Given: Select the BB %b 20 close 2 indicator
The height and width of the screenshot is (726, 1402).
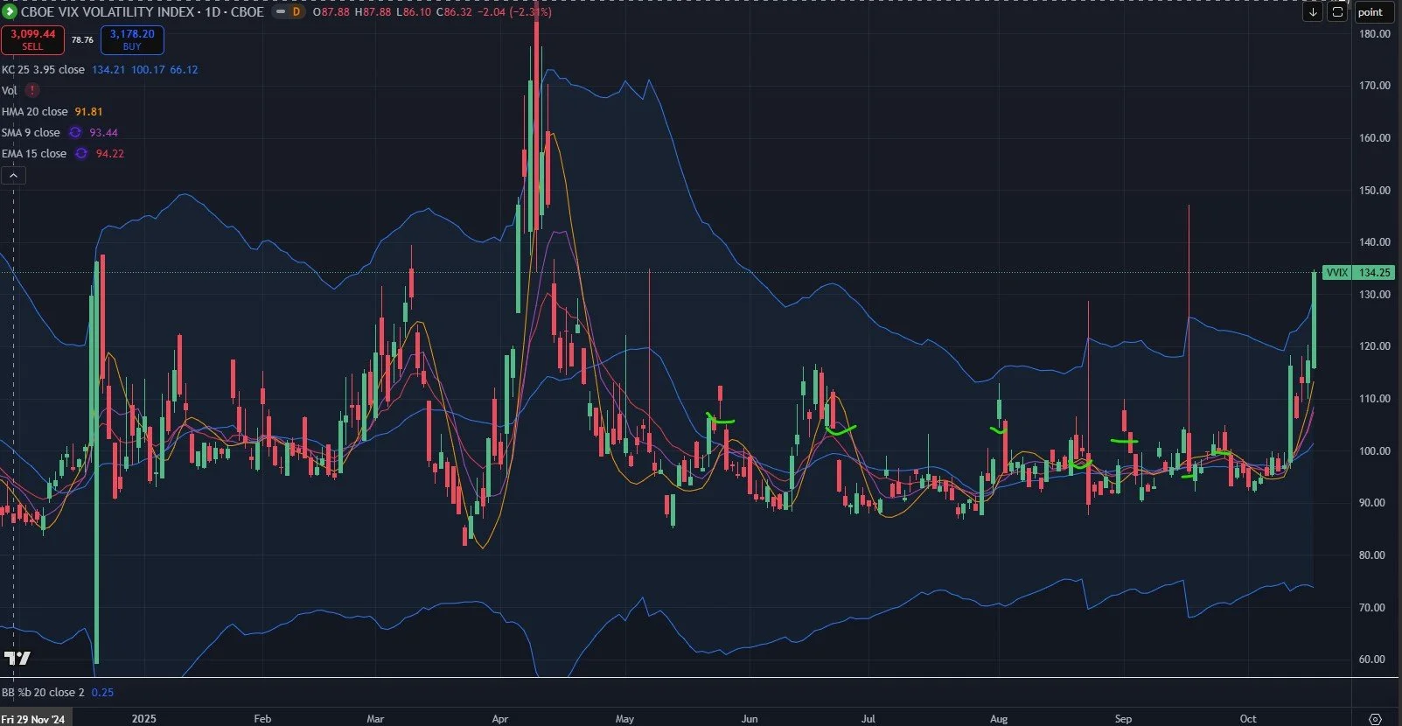Looking at the screenshot, I should coord(43,692).
